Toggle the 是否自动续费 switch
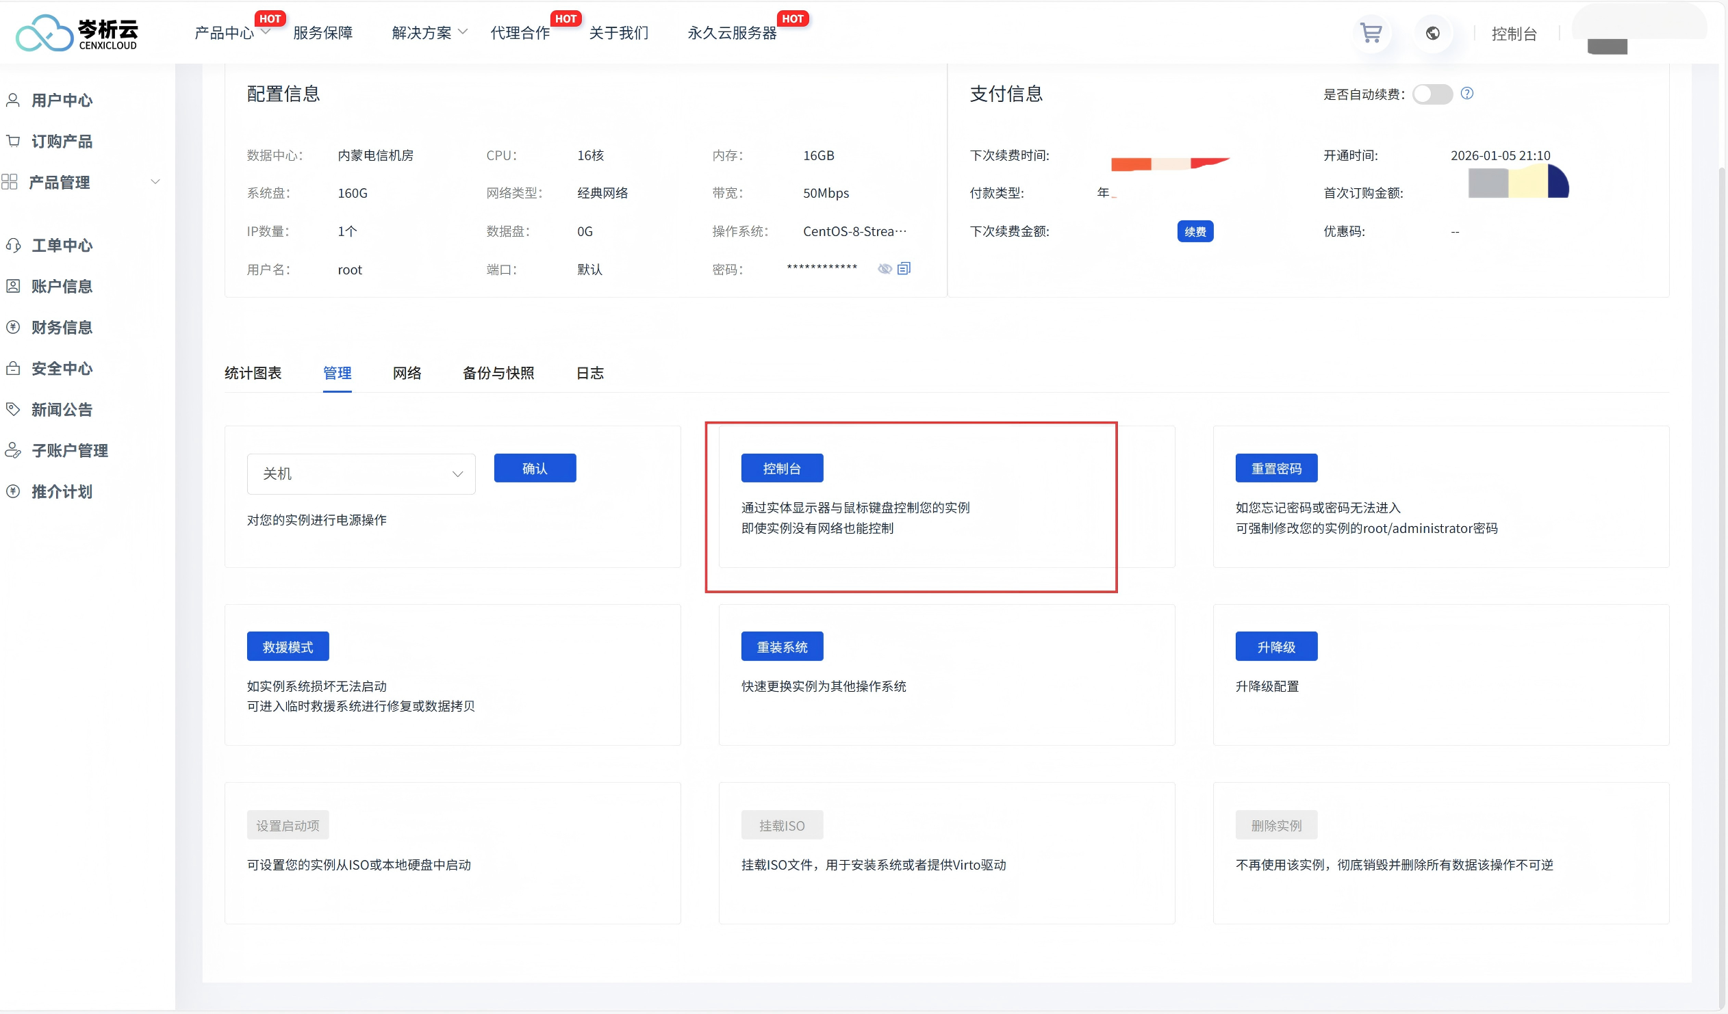Image resolution: width=1728 pixels, height=1014 pixels. click(1432, 94)
